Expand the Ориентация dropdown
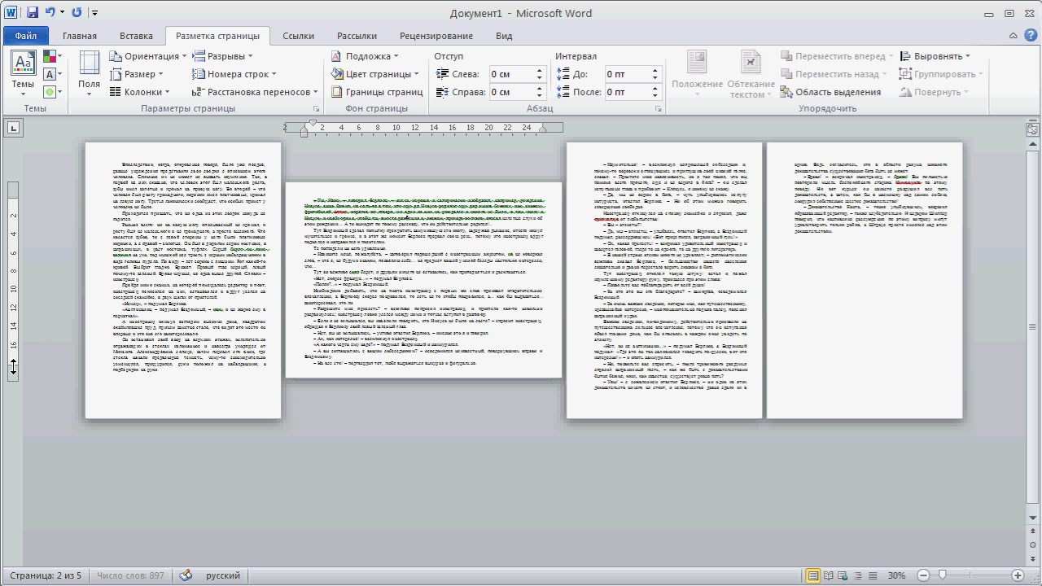Screen dimensions: 1042x586 click(147, 56)
